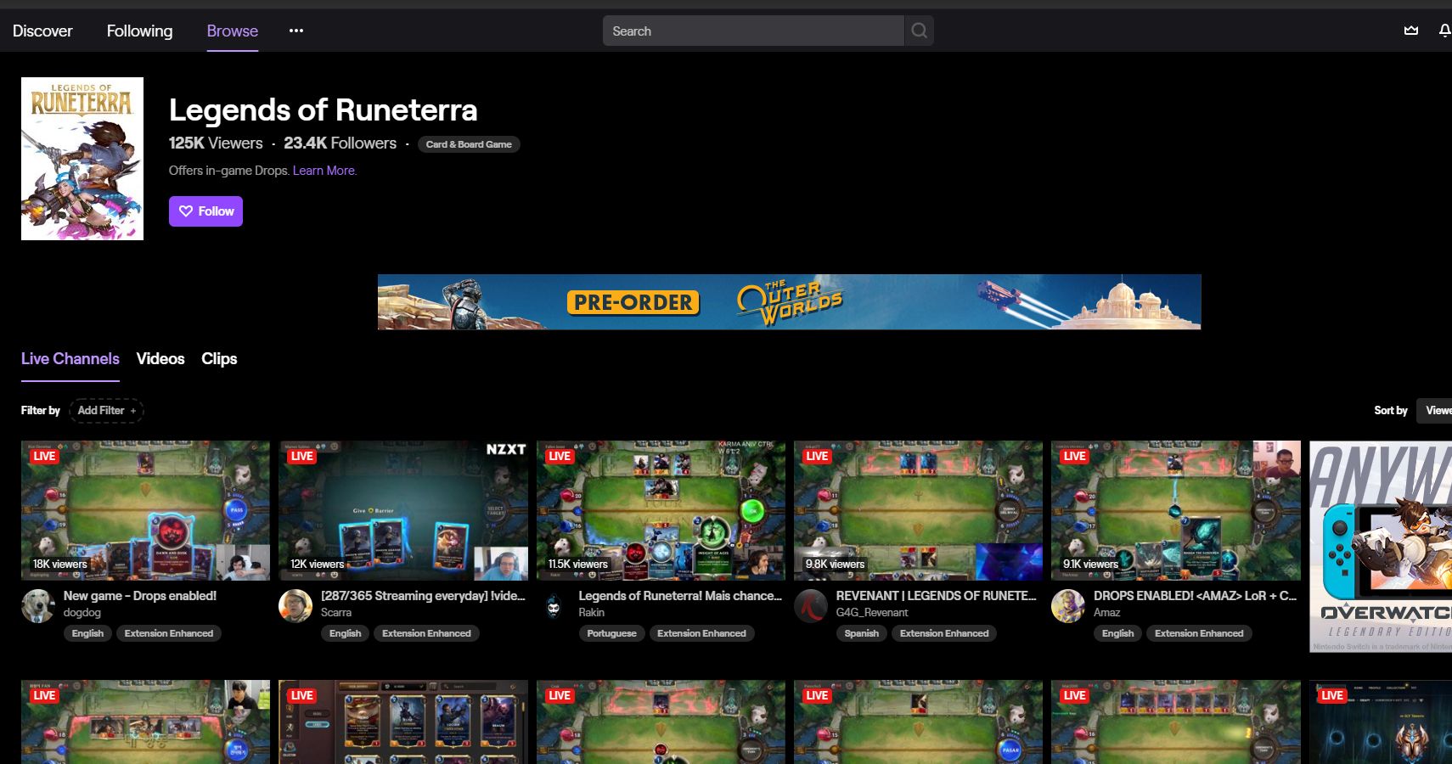The width and height of the screenshot is (1452, 764).
Task: Click dogdog's channel avatar
Action: (x=37, y=606)
